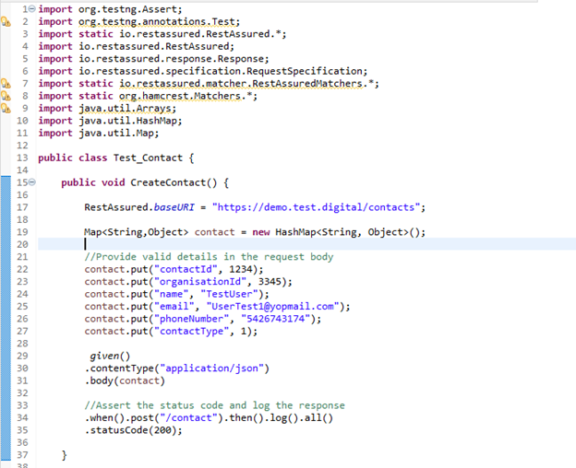Click the warning marker on line 7

point(6,84)
